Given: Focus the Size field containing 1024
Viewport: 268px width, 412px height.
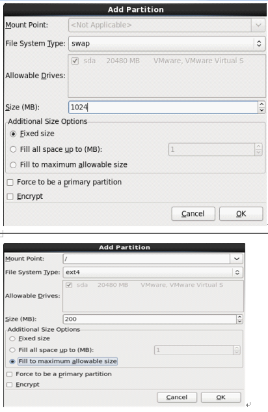Looking at the screenshot, I should click(x=163, y=107).
